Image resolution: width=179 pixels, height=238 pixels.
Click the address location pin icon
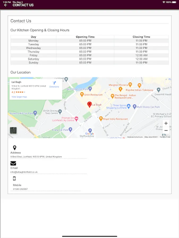click(x=15, y=148)
